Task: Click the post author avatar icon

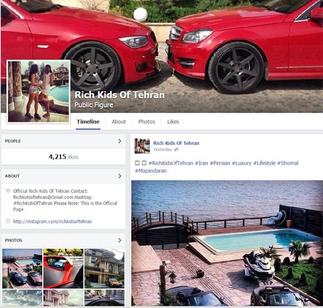Action: [142, 146]
